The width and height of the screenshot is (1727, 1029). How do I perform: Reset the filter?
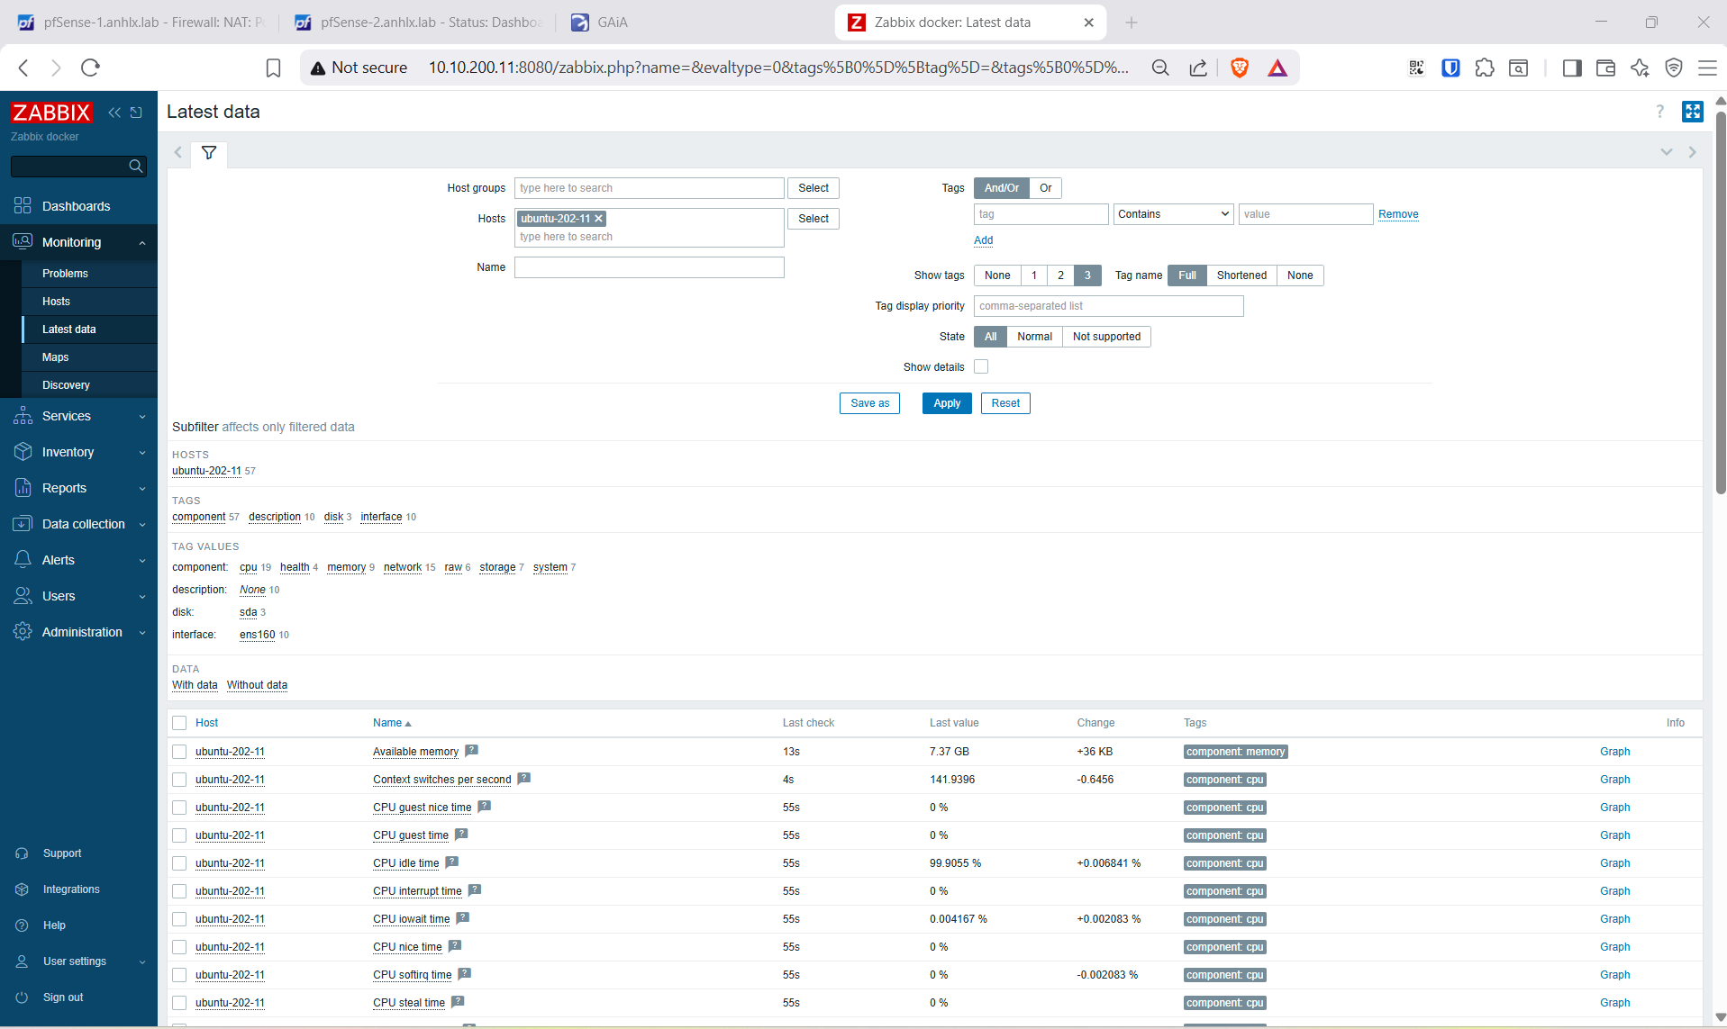1005,403
